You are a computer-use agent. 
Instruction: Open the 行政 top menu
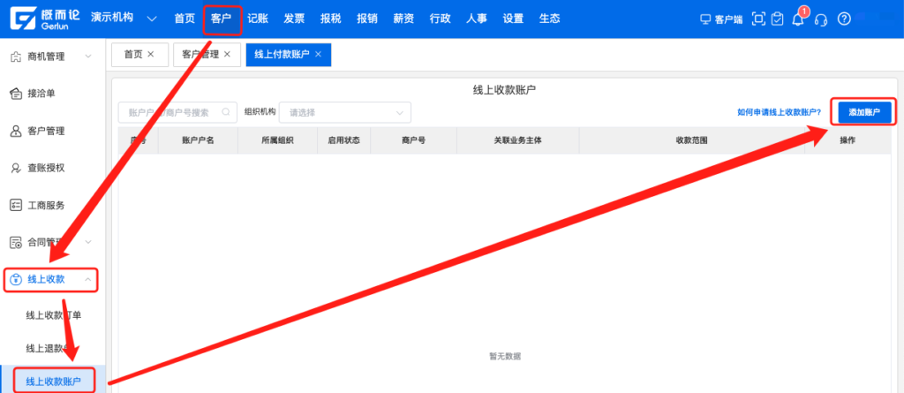[x=440, y=19]
